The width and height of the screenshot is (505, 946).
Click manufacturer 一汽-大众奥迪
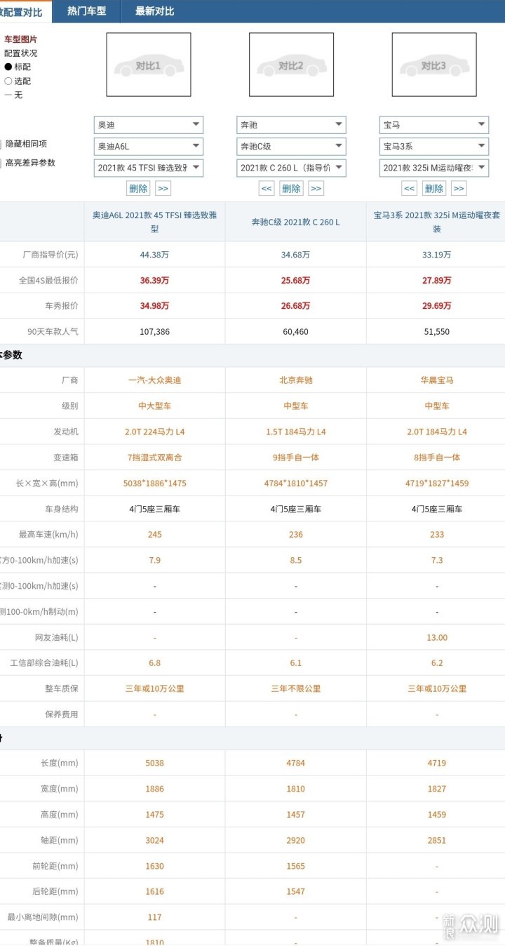[154, 380]
